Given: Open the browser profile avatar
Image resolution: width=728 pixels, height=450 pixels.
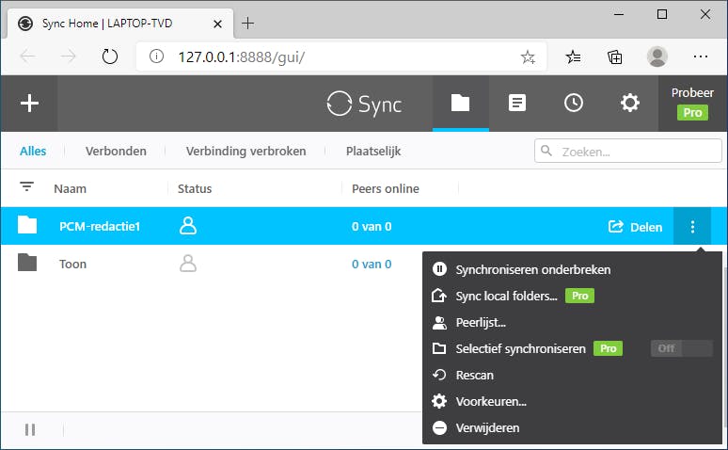Looking at the screenshot, I should pos(657,56).
